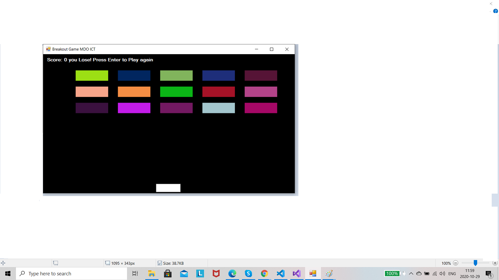Click the lime green brick

92,76
